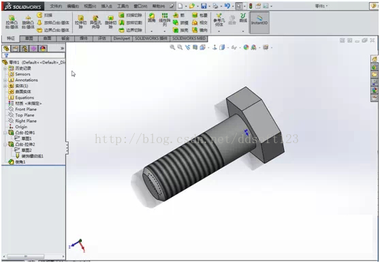Screen dimensions: 380x263
Task: Select the Extruded Cut (拉伸切除) tool
Action: [x=81, y=22]
